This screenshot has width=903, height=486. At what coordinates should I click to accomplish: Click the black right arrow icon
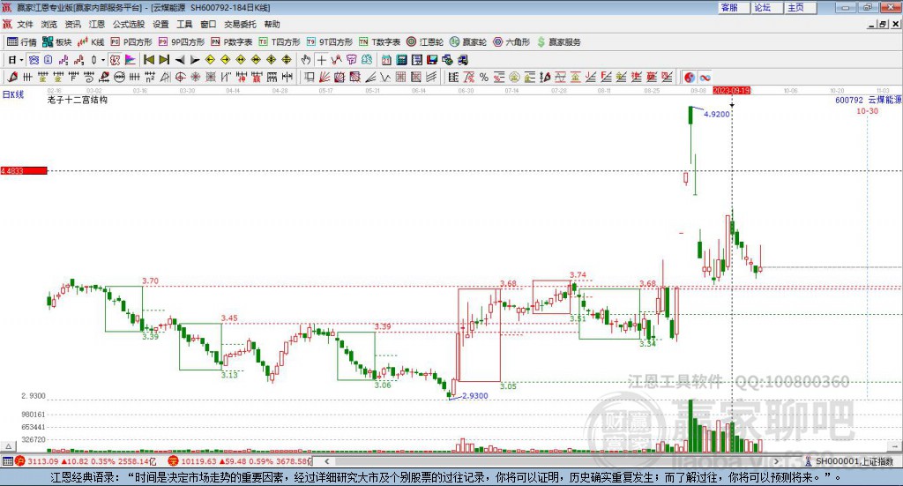click(195, 60)
